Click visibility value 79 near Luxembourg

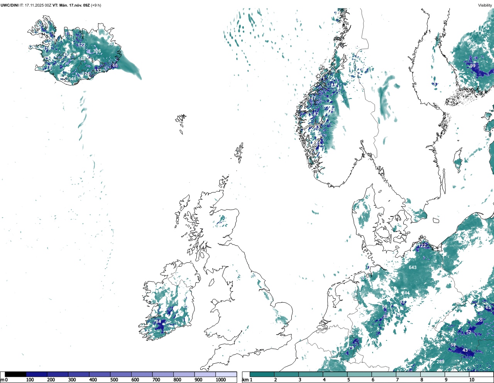pyautogui.click(x=351, y=348)
